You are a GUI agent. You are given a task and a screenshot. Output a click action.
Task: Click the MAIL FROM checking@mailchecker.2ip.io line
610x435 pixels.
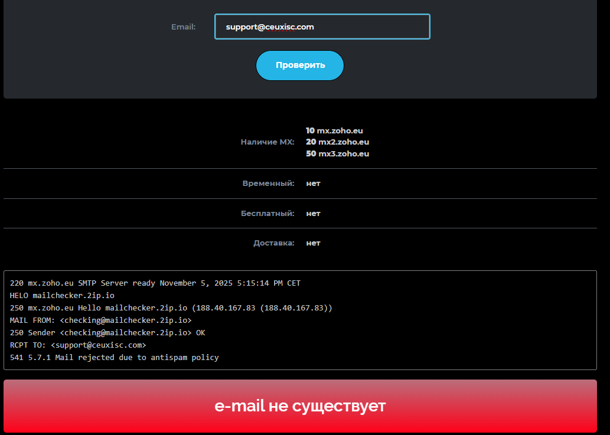click(100, 320)
